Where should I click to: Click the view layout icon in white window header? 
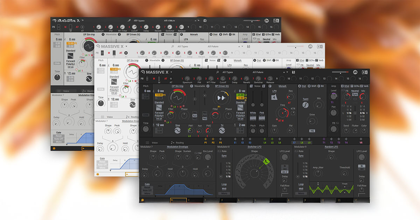pos(320,46)
